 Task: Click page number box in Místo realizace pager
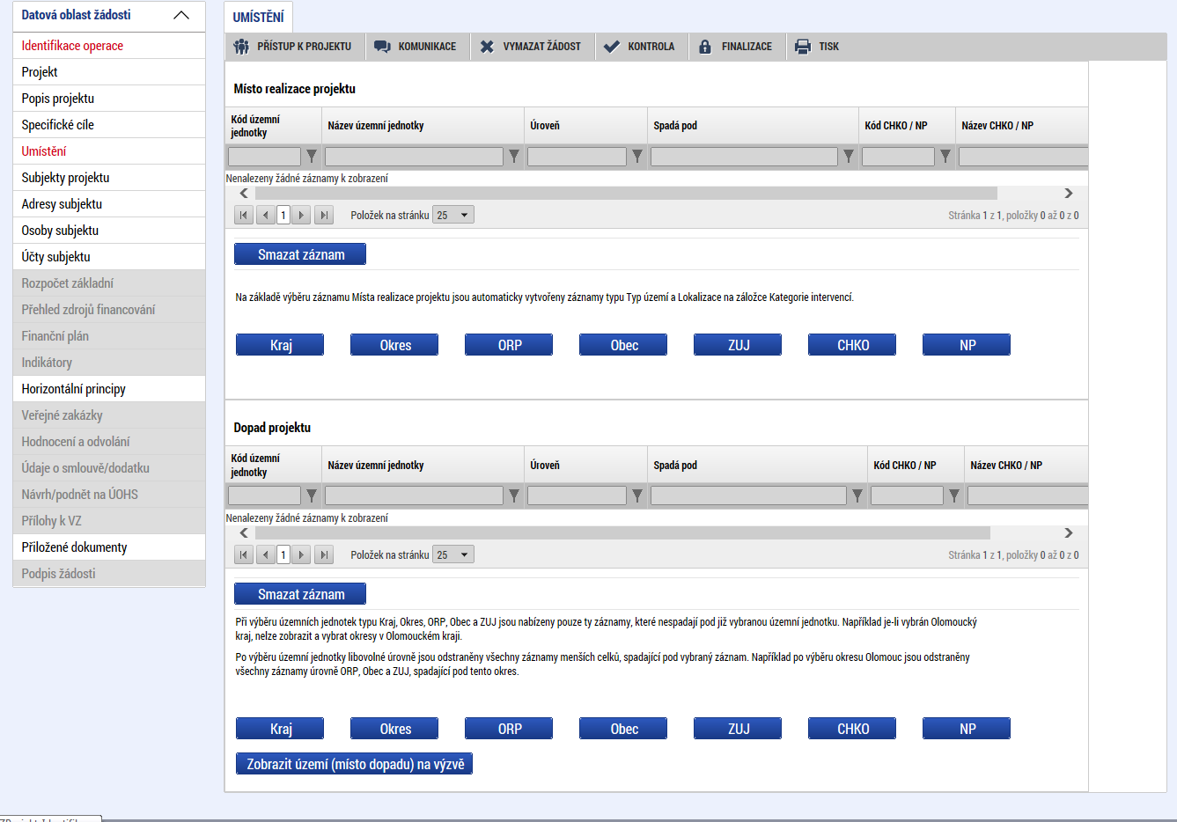(283, 215)
